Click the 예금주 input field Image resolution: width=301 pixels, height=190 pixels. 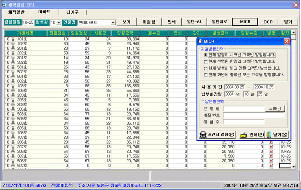(x=244, y=122)
